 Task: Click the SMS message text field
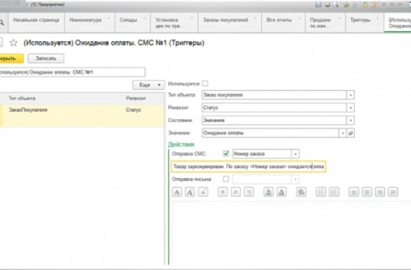click(248, 167)
